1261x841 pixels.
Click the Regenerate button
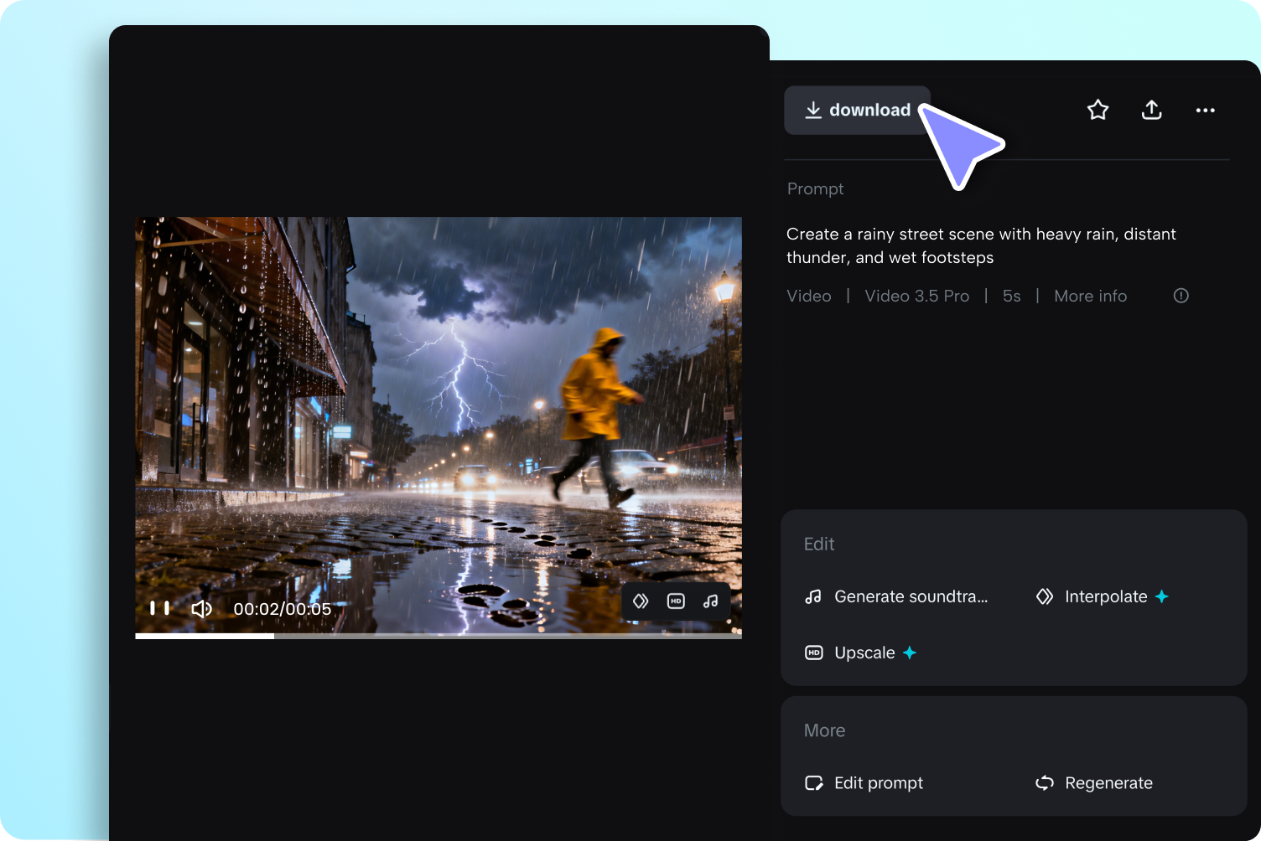1108,782
